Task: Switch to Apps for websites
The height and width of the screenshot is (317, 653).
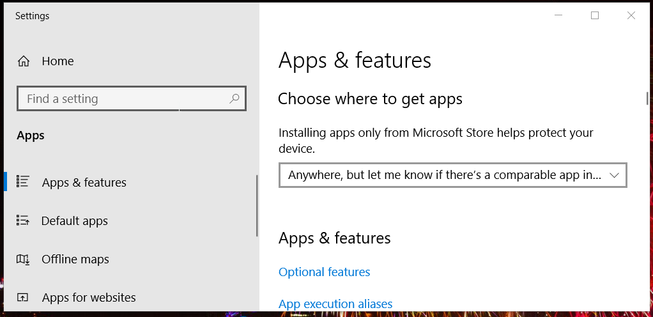Action: tap(89, 297)
